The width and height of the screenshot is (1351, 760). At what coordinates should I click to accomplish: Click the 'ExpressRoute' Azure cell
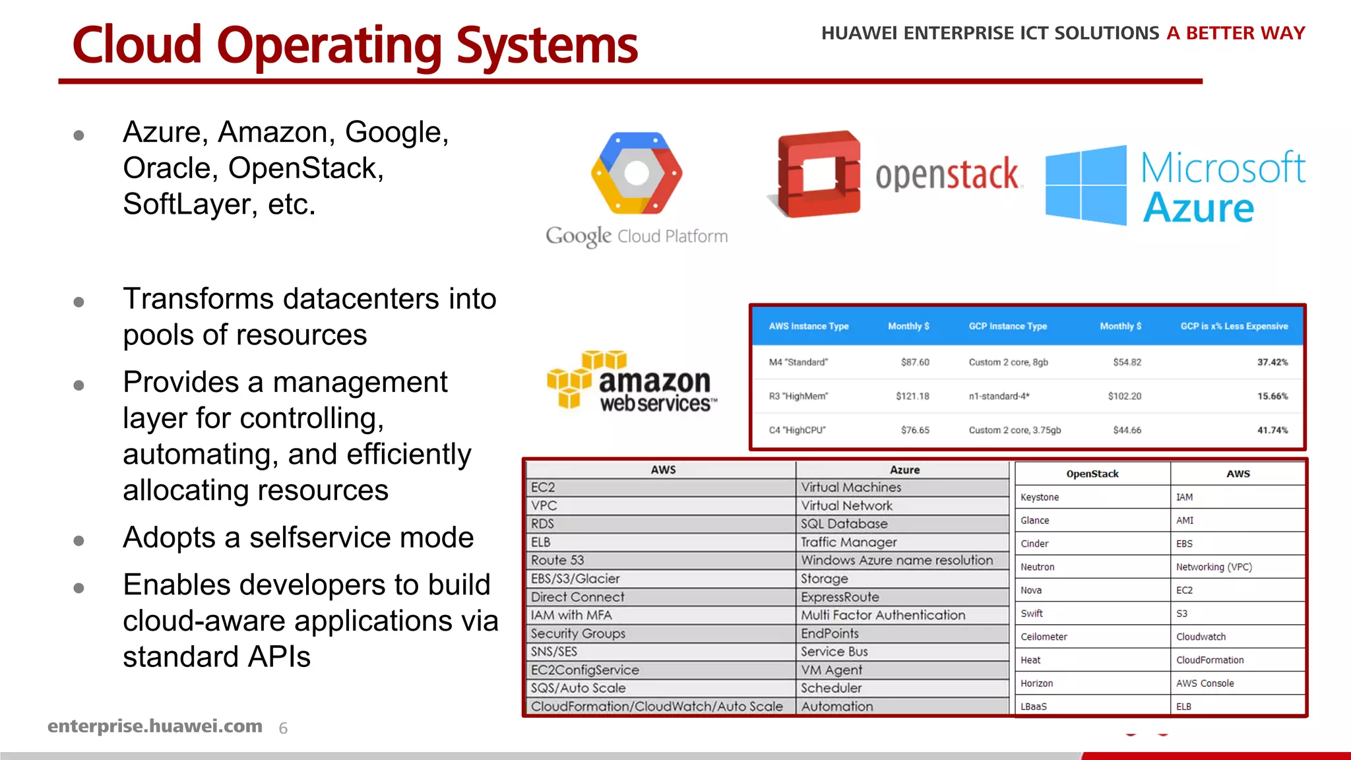[902, 597]
